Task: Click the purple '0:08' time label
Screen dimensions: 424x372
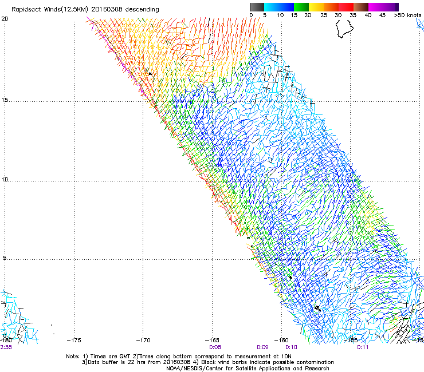Action: pyautogui.click(x=215, y=347)
